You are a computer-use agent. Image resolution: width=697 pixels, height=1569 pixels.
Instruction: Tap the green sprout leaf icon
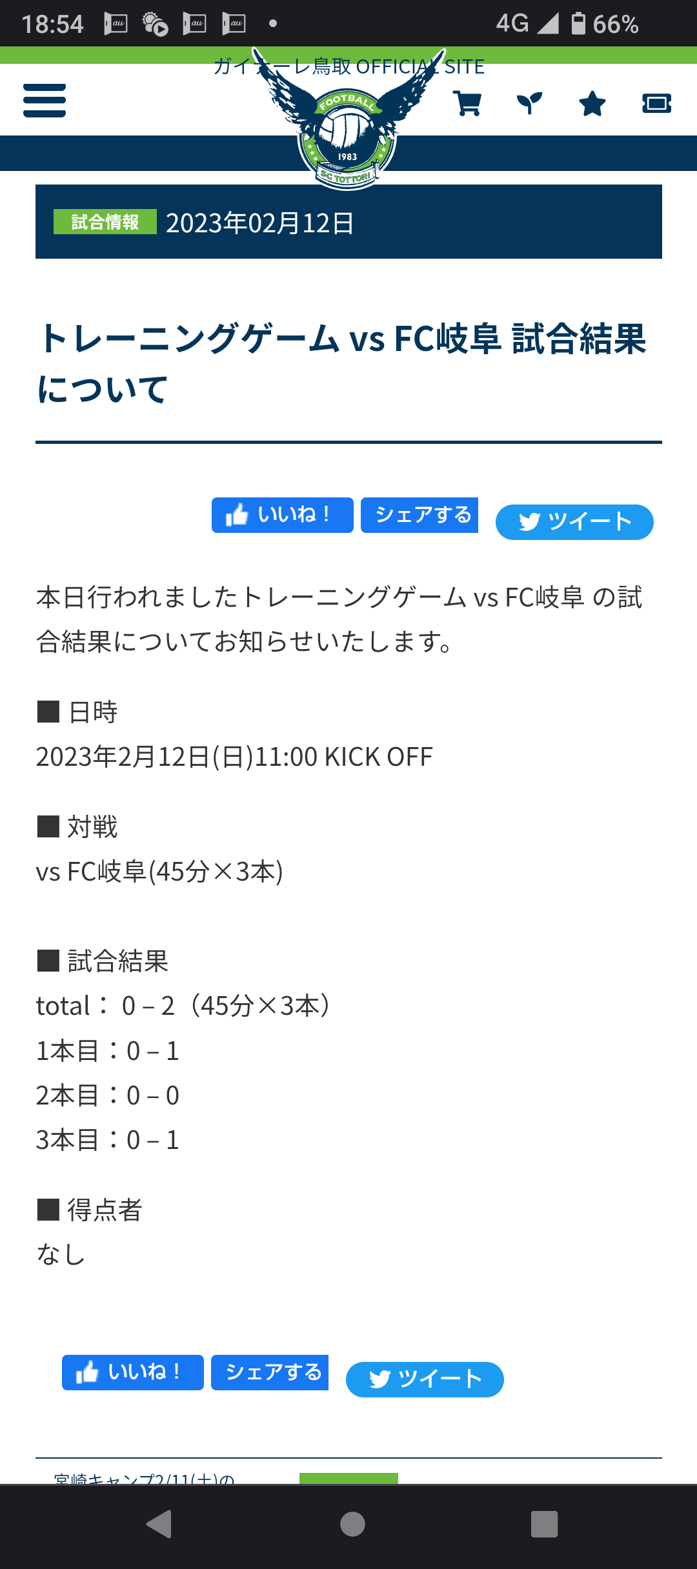529,103
